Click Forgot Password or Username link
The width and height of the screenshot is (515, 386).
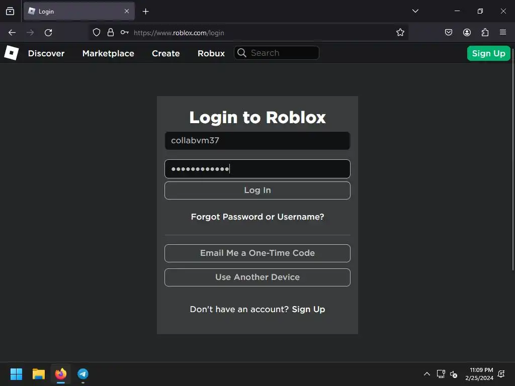(257, 217)
